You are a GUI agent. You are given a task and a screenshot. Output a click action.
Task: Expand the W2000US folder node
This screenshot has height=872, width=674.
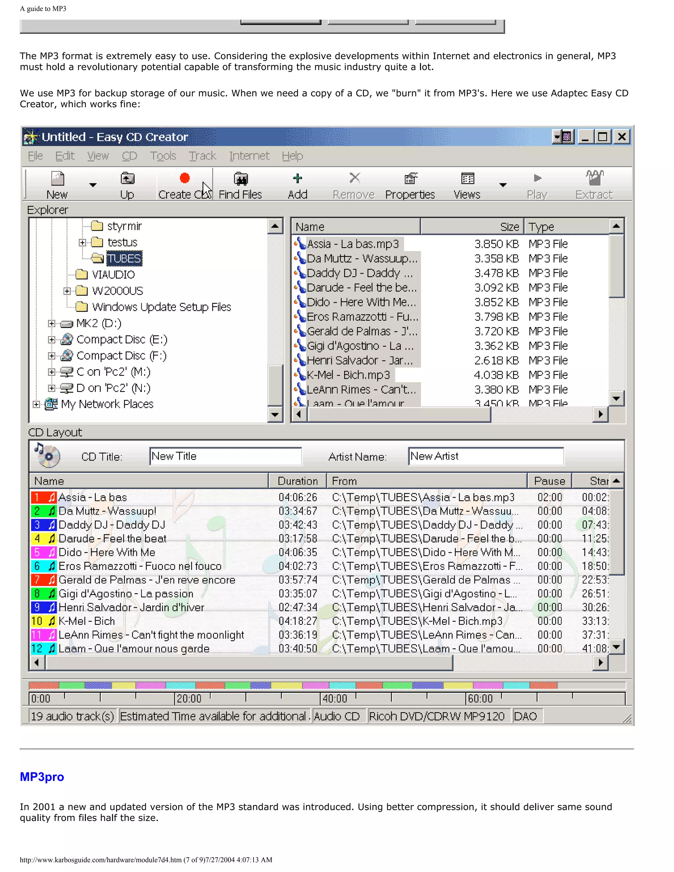[67, 291]
